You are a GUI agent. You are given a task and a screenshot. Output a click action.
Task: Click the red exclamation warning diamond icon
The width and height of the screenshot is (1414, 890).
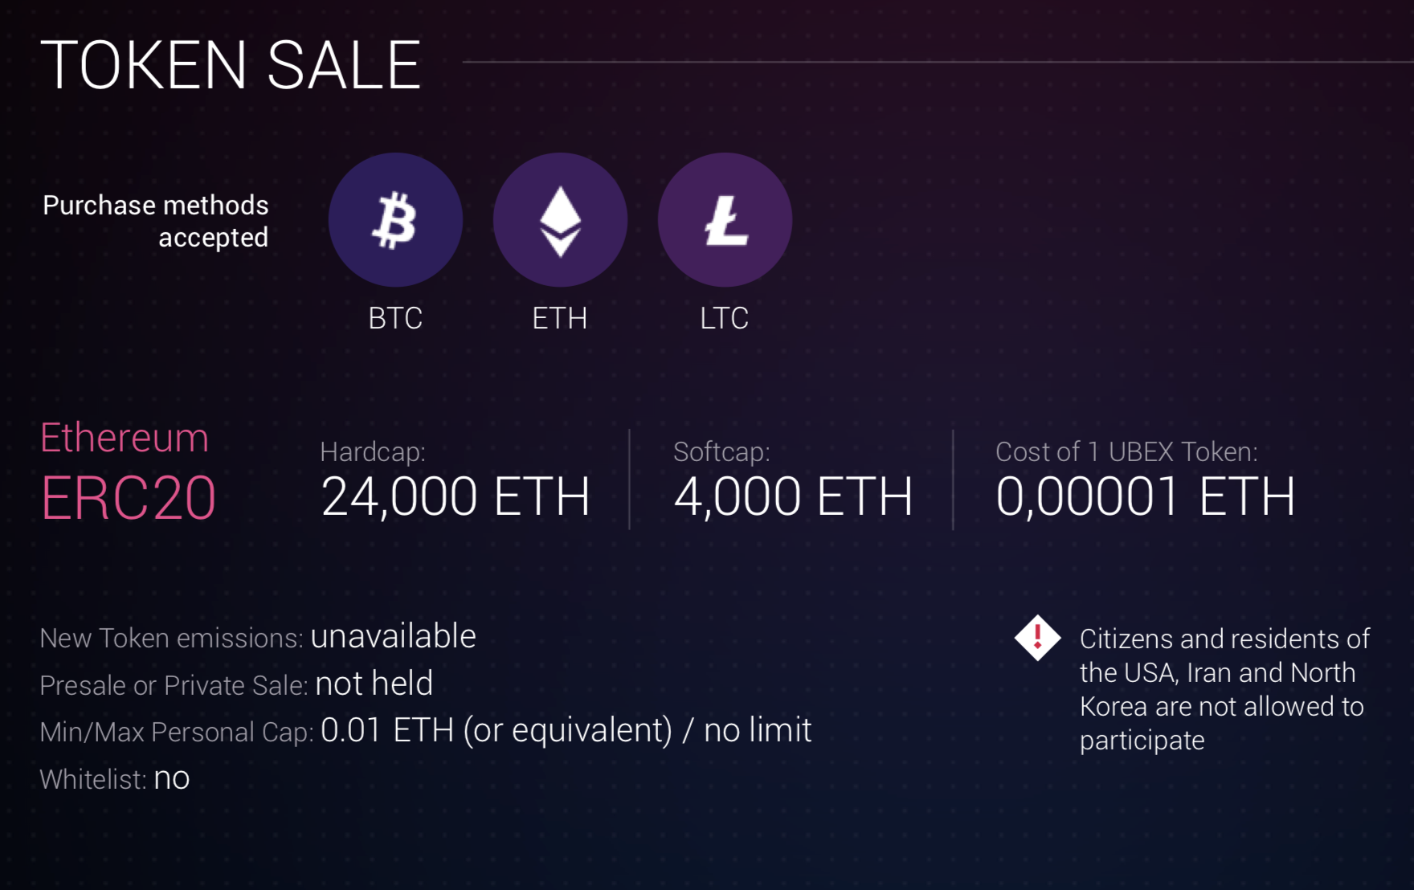tap(1037, 638)
